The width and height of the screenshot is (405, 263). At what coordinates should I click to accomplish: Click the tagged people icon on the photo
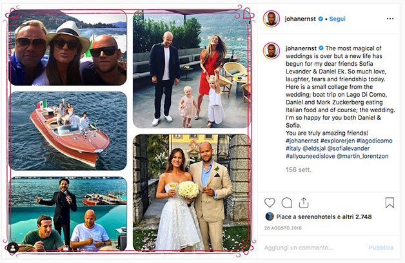point(13,248)
